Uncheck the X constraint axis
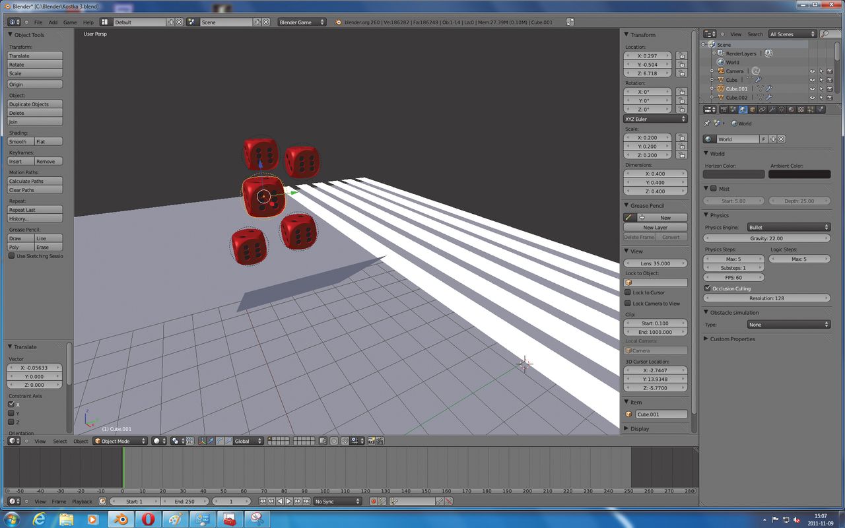 [11, 405]
